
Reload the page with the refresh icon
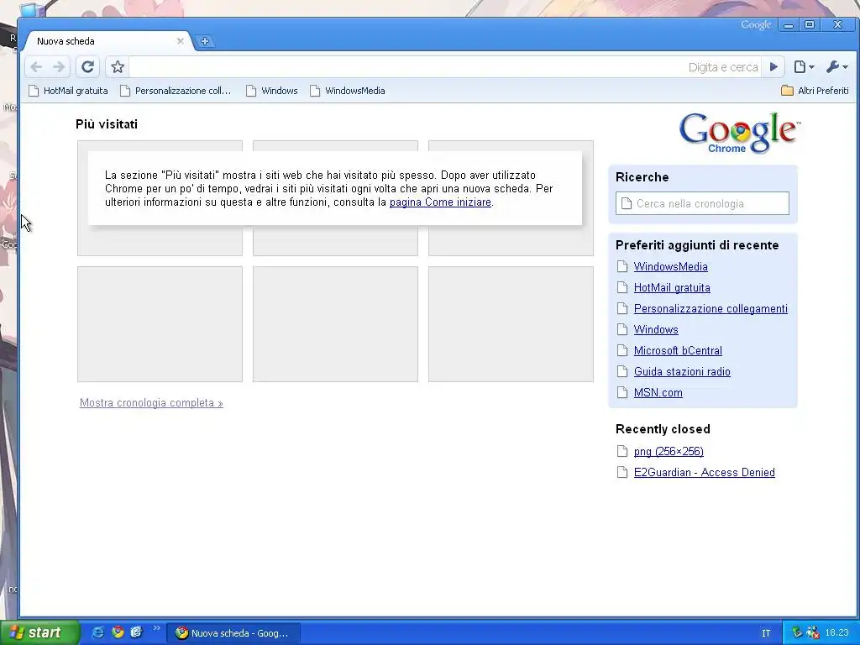tap(87, 67)
